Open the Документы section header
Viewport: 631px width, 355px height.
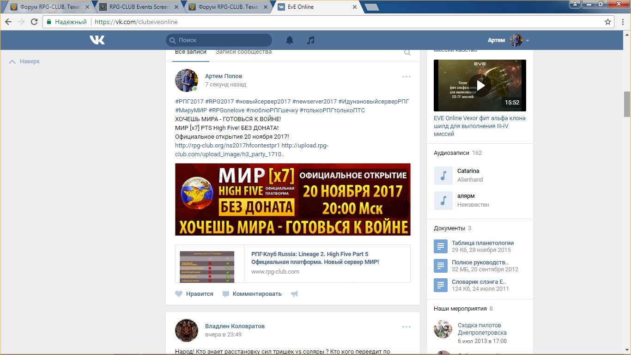(453, 228)
